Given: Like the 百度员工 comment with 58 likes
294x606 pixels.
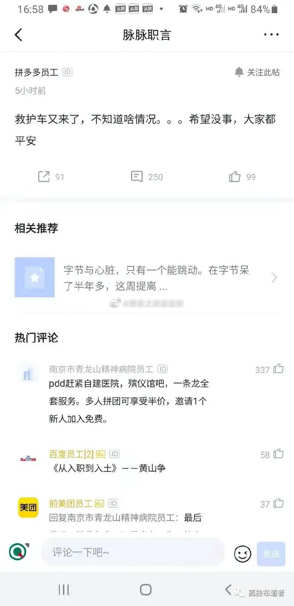Looking at the screenshot, I should (x=279, y=454).
